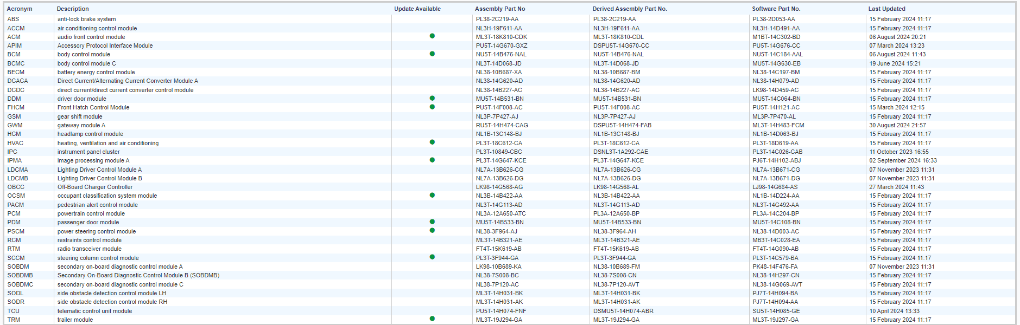Select the PDM passenger door update dot
This screenshot has width=1020, height=325.
coord(432,222)
